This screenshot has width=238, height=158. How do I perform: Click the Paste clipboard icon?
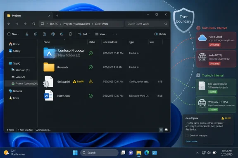44,34
